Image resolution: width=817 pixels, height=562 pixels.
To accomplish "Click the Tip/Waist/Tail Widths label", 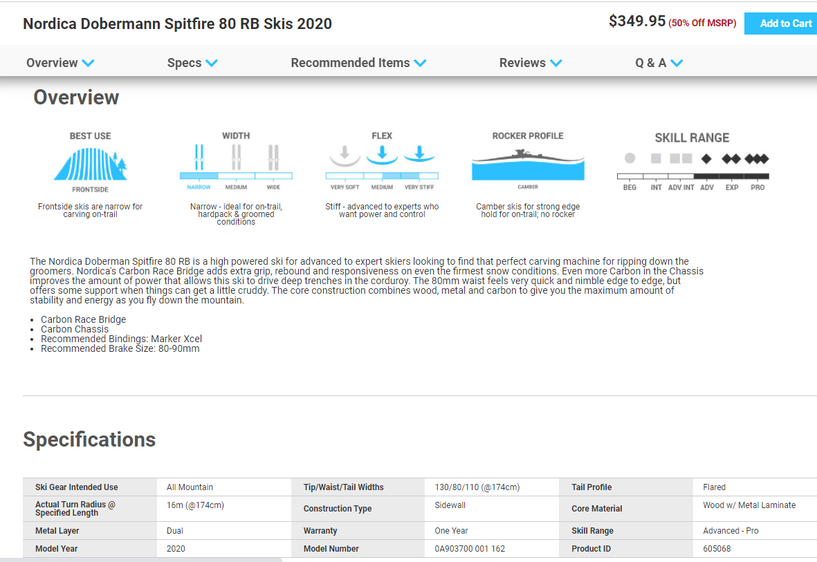I will click(343, 487).
